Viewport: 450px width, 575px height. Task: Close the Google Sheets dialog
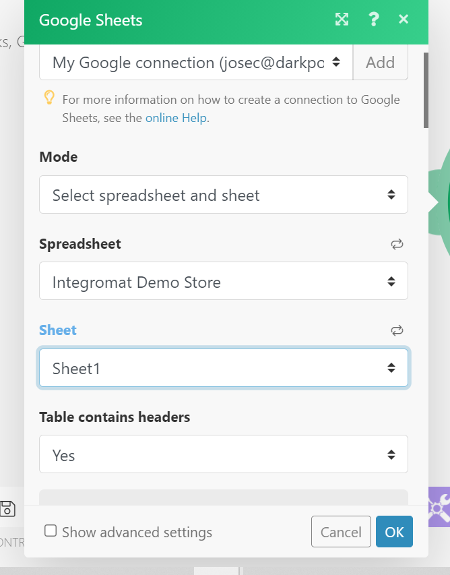click(404, 20)
